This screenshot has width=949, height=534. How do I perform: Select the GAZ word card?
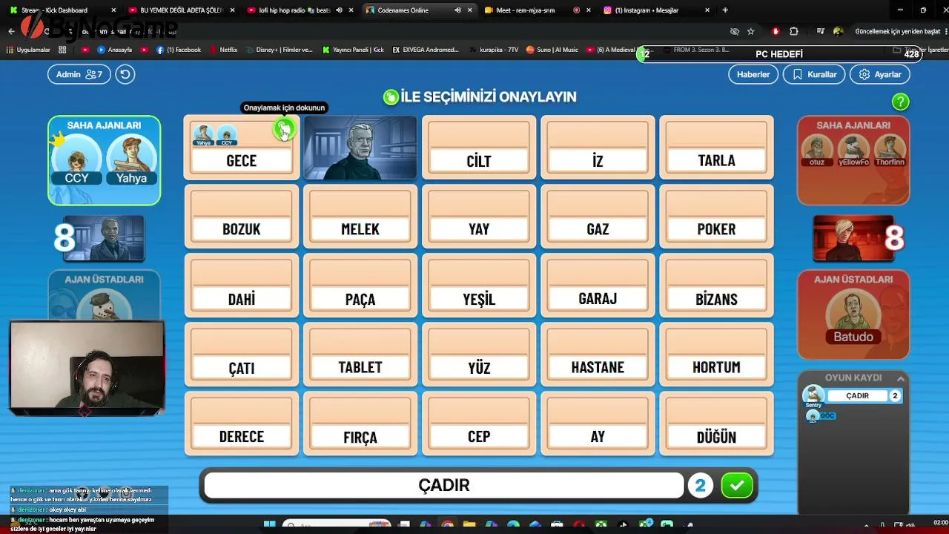(x=598, y=217)
